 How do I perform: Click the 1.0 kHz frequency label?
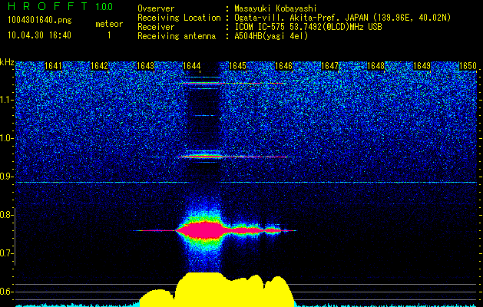point(6,138)
